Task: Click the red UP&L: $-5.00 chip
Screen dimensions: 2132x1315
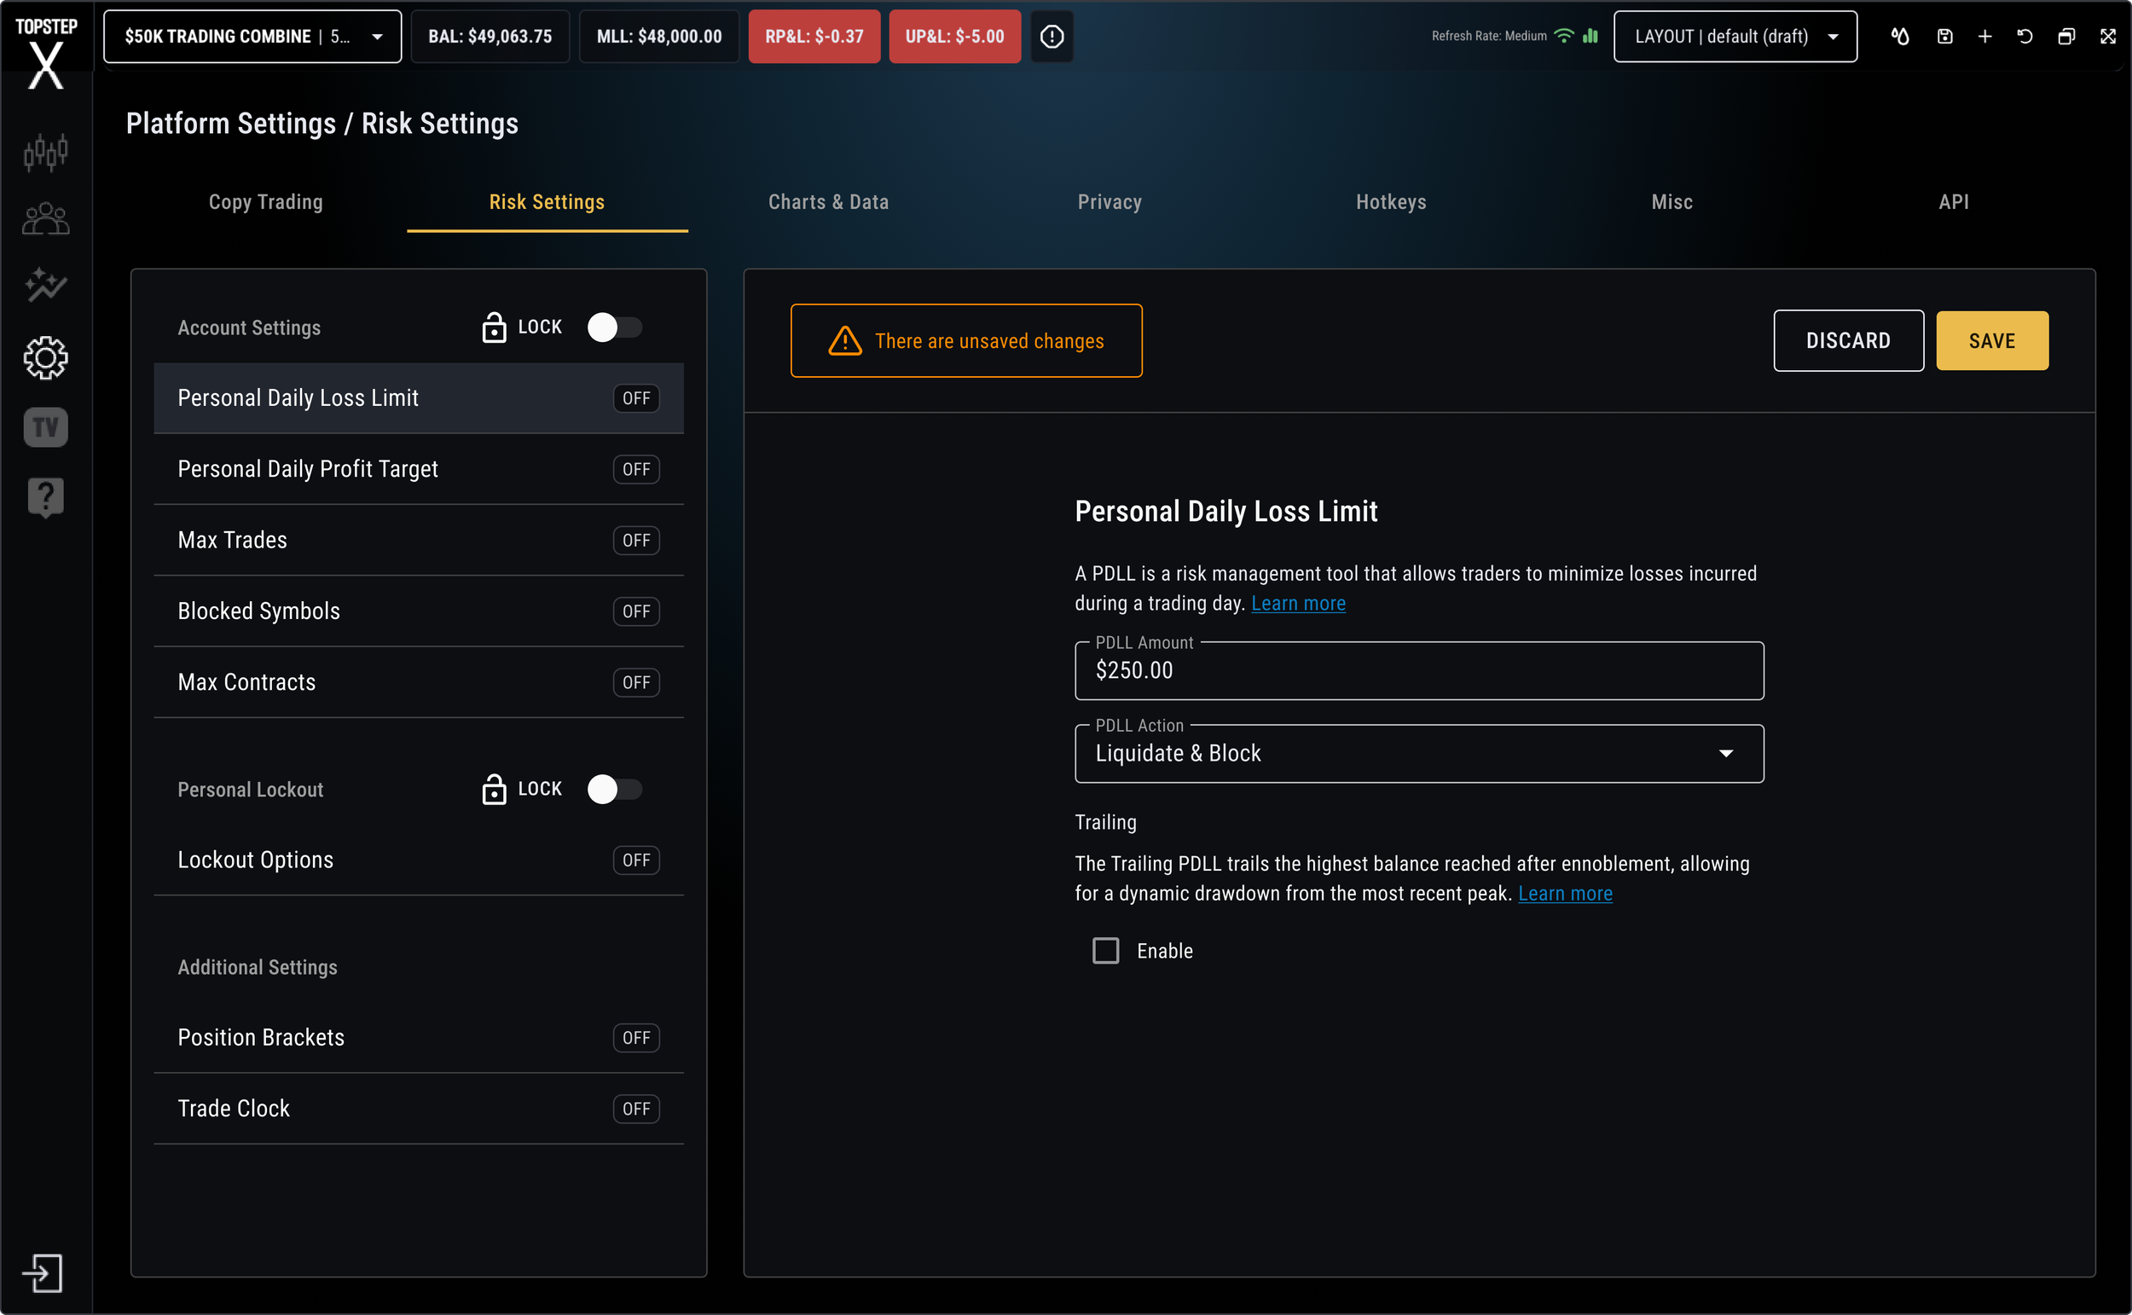Action: tap(954, 37)
